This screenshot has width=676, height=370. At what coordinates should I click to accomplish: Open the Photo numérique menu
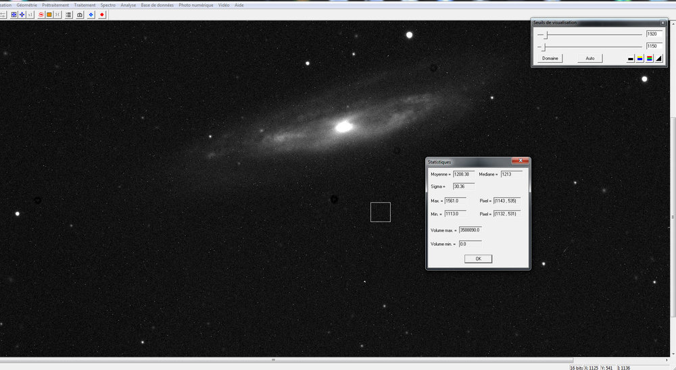[x=196, y=5]
